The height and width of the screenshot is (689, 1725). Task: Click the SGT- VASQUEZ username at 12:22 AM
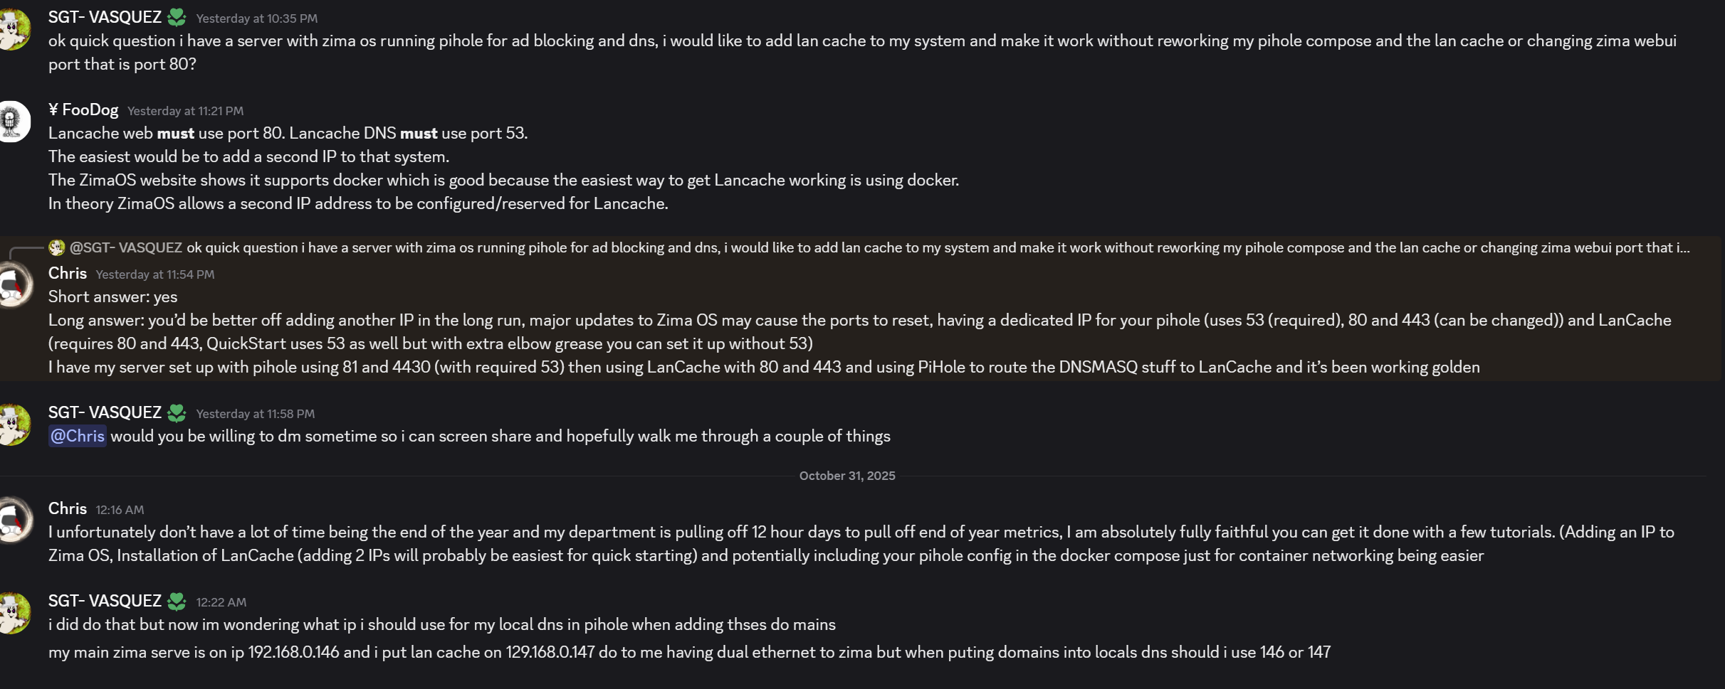tap(105, 601)
